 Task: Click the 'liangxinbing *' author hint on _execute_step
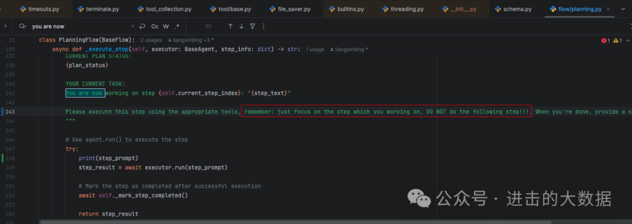[349, 50]
